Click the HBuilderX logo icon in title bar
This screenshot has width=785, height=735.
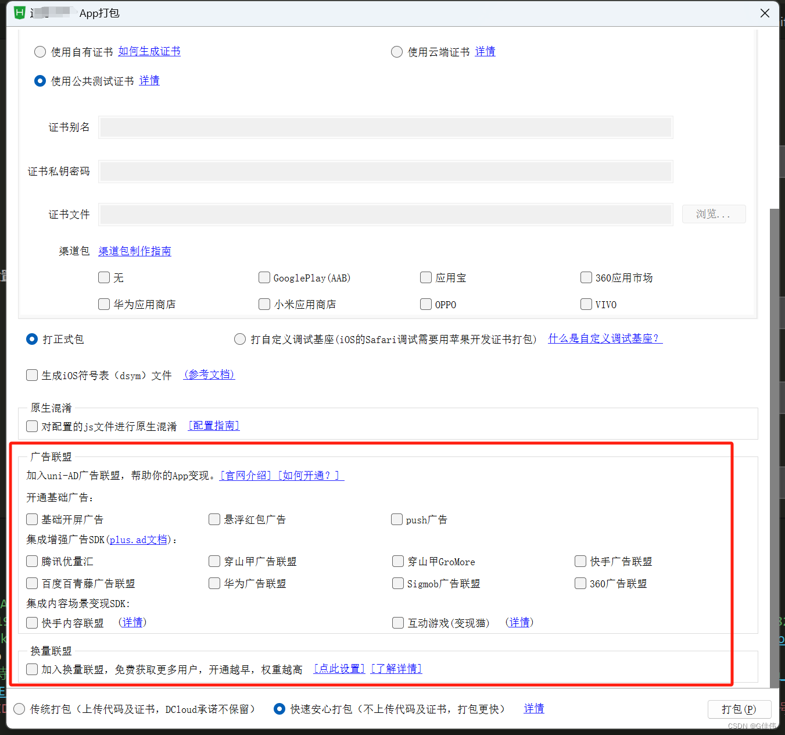[x=19, y=13]
